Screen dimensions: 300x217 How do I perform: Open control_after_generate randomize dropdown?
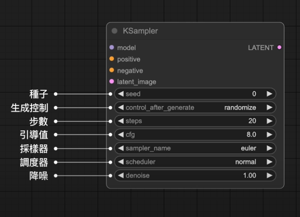click(195, 108)
